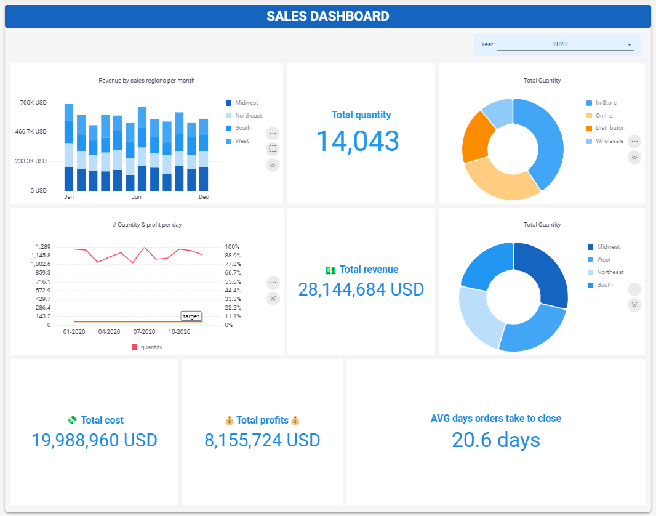Click the Total profits value 8,155,724 USD
Viewport: 656px width, 516px height.
click(262, 440)
